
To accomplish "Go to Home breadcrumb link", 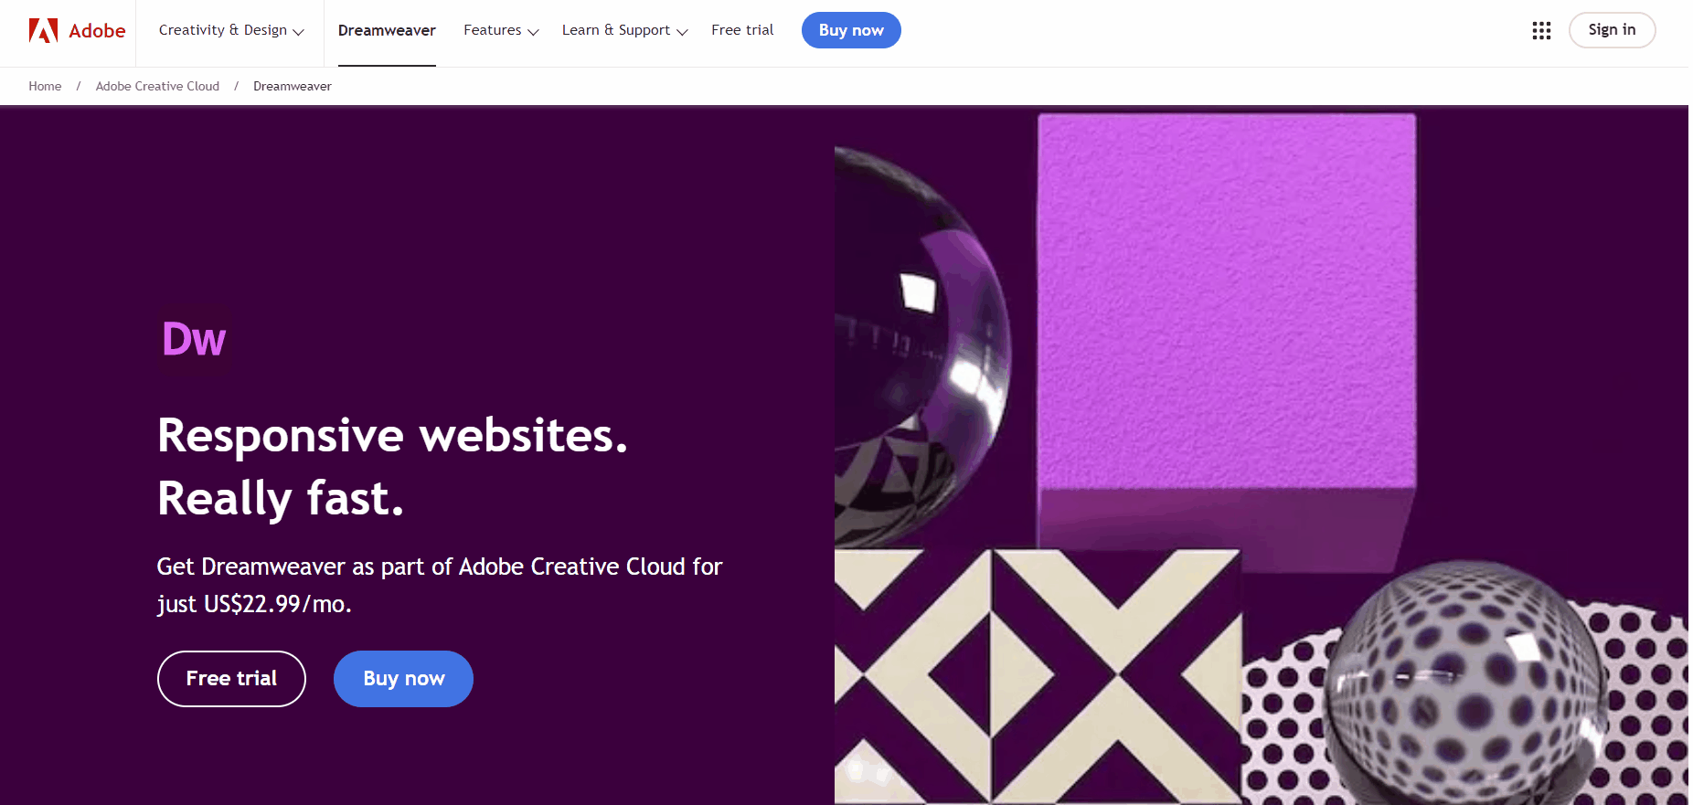I will (45, 86).
